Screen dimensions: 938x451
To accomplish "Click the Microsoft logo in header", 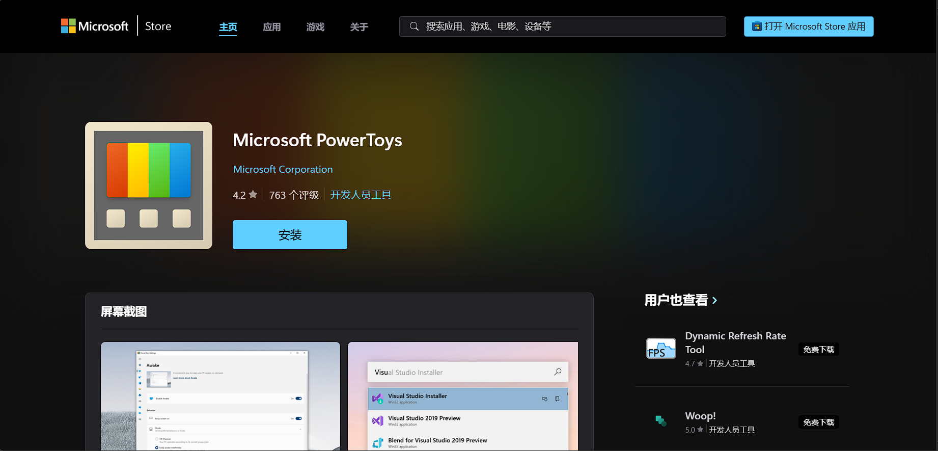I will [95, 26].
